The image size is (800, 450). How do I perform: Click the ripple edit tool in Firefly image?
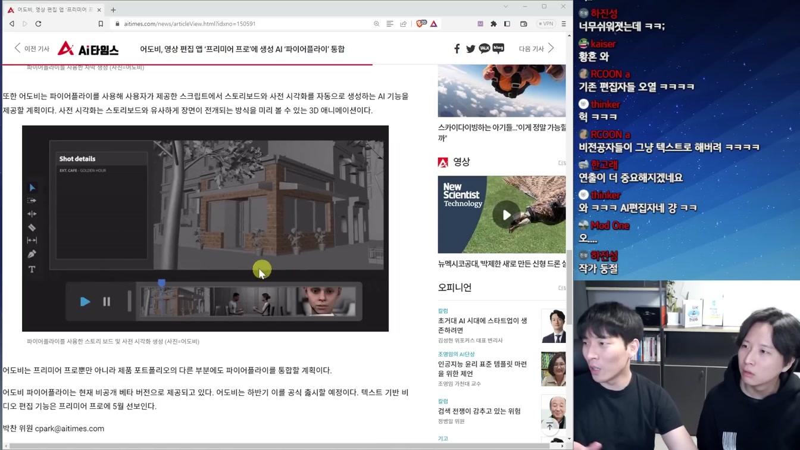click(x=32, y=214)
